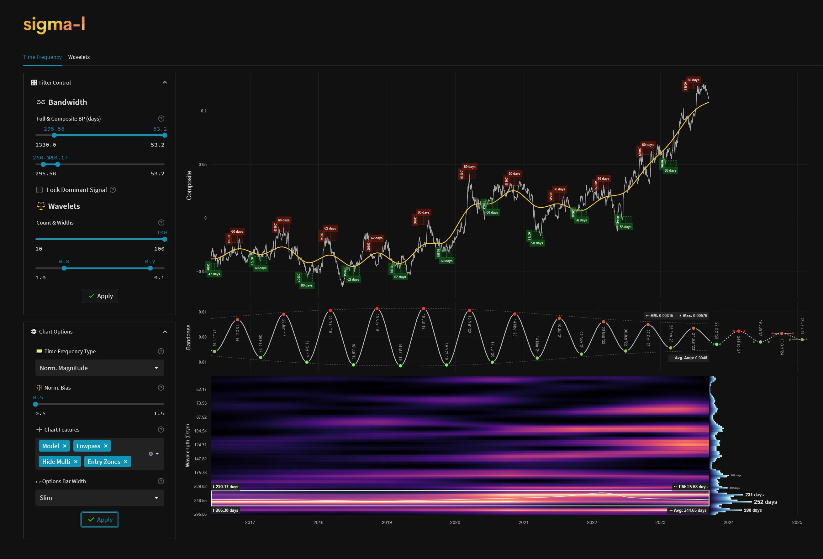Click the 295.56 bandwidth slider handle
The width and height of the screenshot is (823, 559).
click(x=54, y=135)
